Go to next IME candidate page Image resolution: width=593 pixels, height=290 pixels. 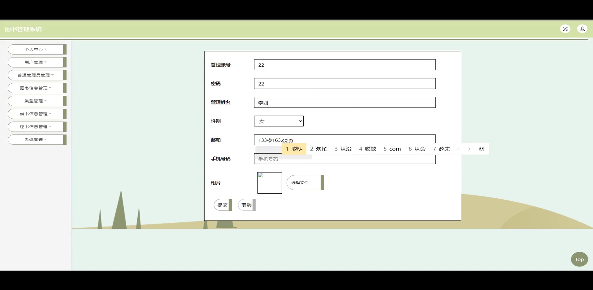(x=470, y=149)
